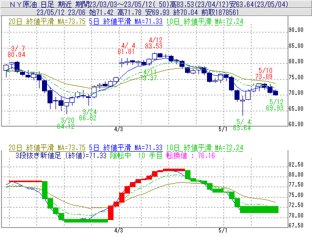Screen dimensions: 312x237
Task: Click the long-wick candlestick at the 5/4 low
Action: (x=242, y=105)
